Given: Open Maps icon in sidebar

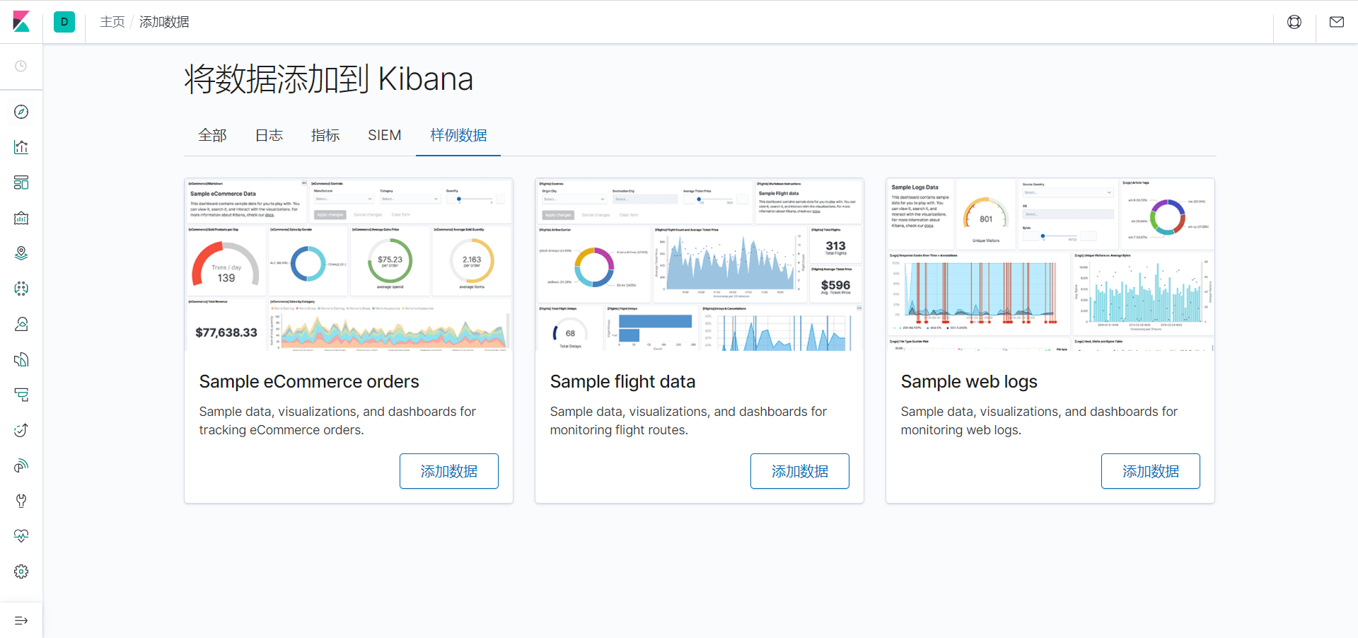Looking at the screenshot, I should [21, 253].
